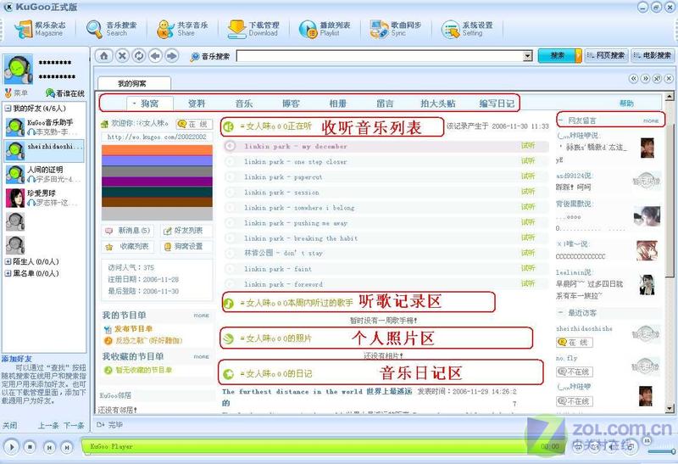The image size is (678, 464).
Task: Select the 博客 page tab
Action: point(291,103)
